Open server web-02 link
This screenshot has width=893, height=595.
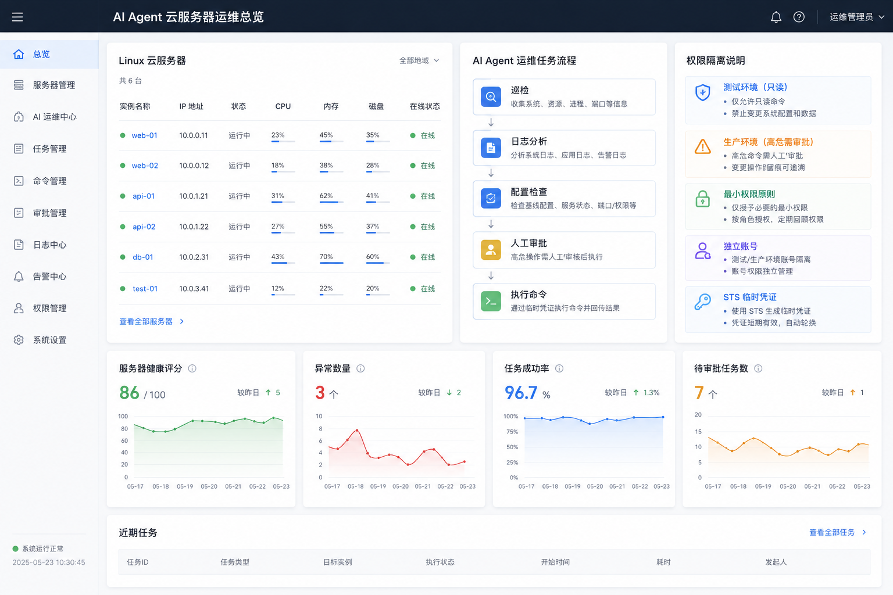click(145, 166)
